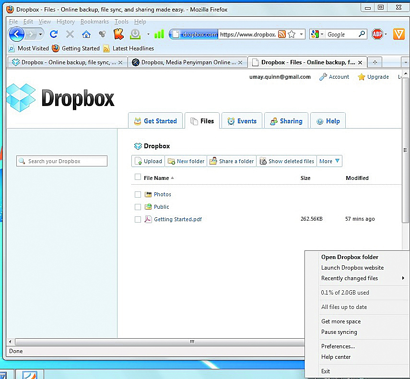Click the green signal bars icon
This screenshot has width=410, height=379.
(159, 34)
